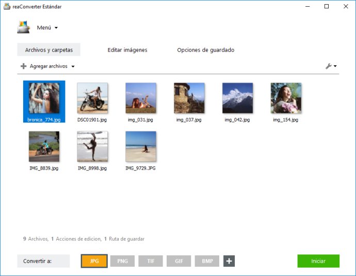Click the file name IMG_9729.JPG
The image size is (356, 276).
point(140,168)
